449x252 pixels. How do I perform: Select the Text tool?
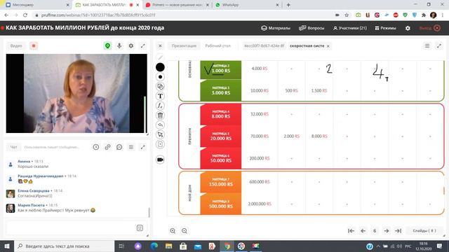click(160, 96)
